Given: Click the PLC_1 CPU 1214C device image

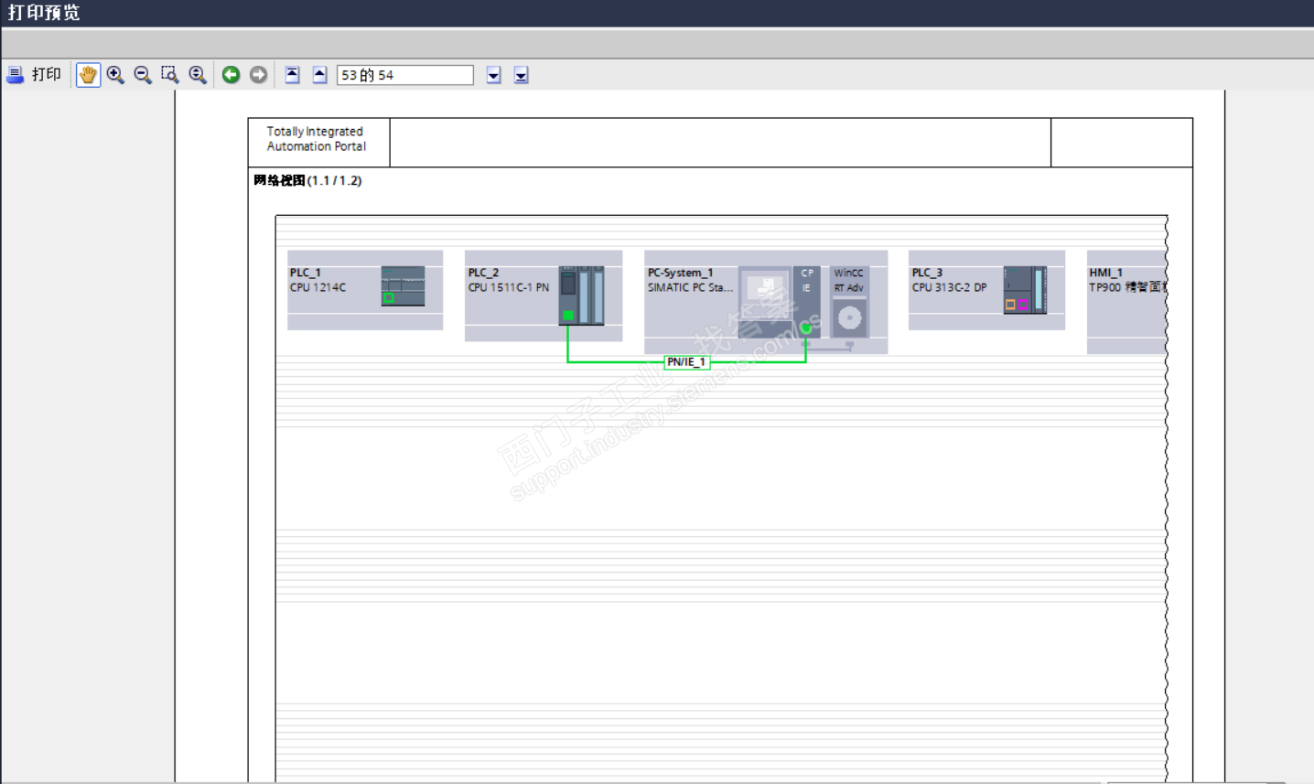Looking at the screenshot, I should (x=403, y=286).
